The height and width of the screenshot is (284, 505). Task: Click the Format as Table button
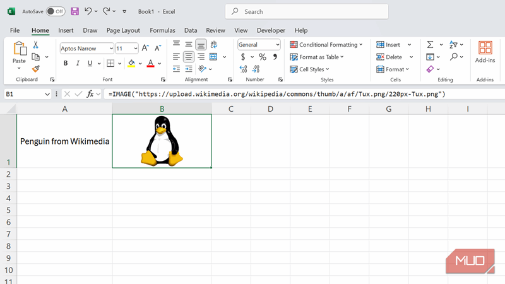pos(317,57)
